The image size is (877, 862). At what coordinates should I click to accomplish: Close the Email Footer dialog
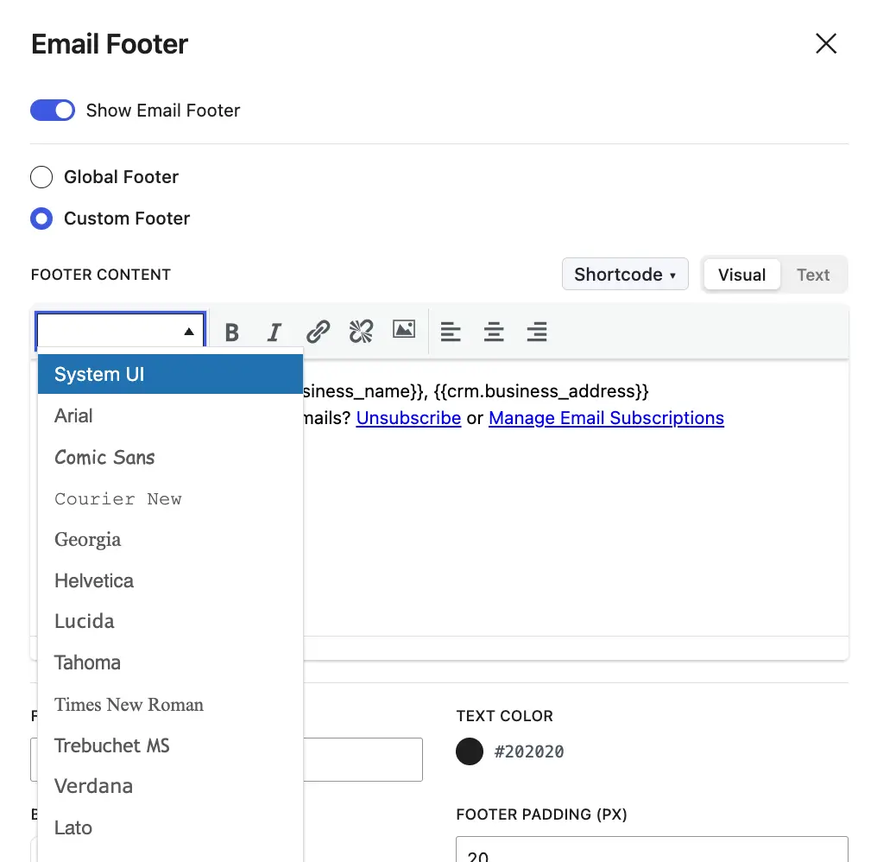click(x=826, y=44)
